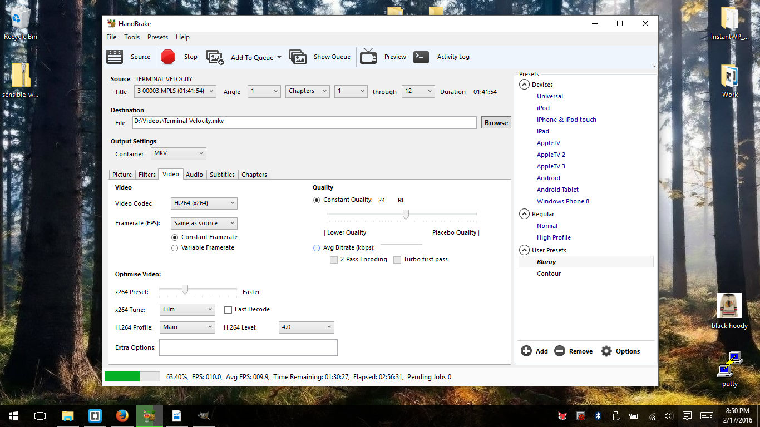Choose the Variable Framerate option
This screenshot has height=427, width=760.
175,248
